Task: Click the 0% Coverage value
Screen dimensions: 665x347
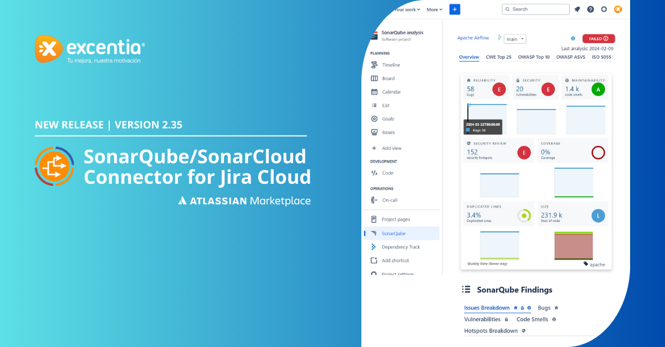Action: (545, 152)
